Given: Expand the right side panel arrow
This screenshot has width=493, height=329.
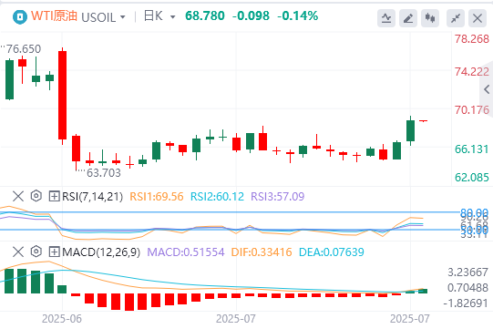Looking at the screenshot, I should 487,89.
